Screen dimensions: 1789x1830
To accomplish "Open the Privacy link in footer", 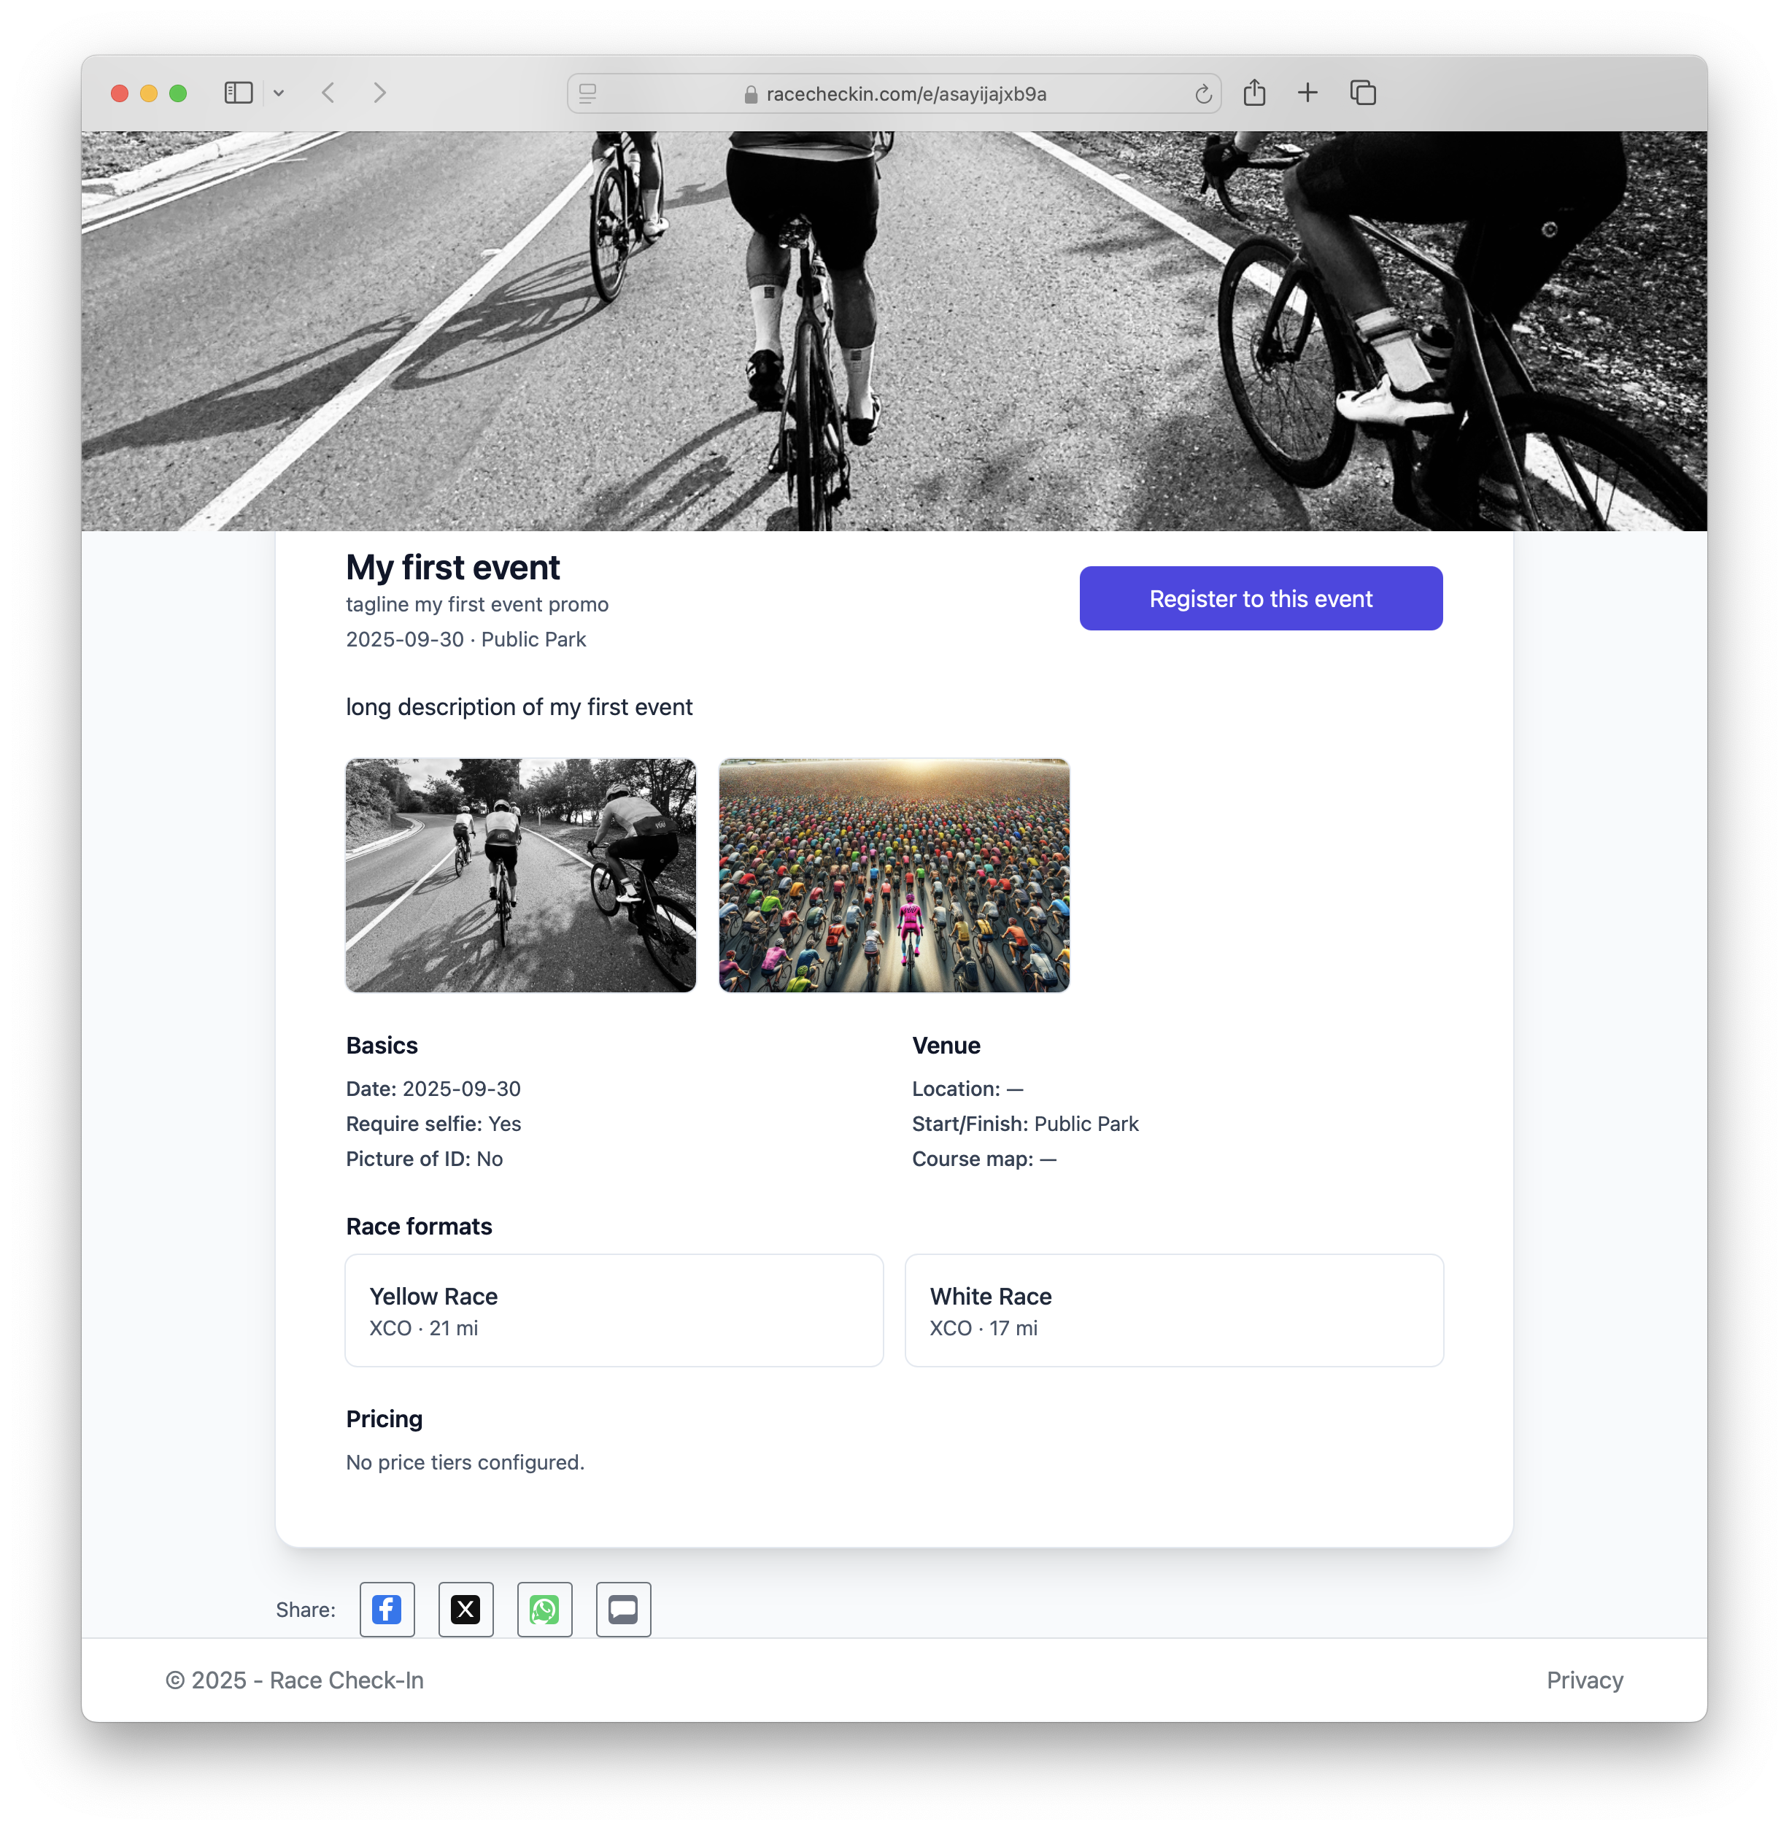I will point(1584,1680).
